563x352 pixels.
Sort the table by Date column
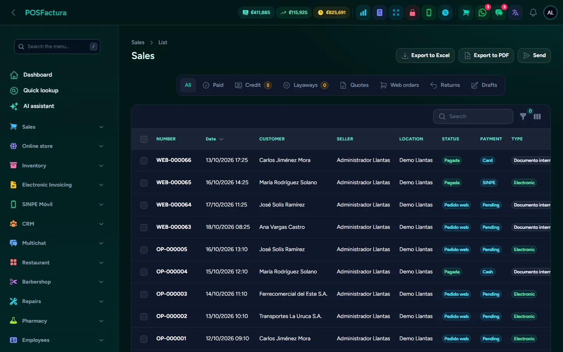coord(214,139)
